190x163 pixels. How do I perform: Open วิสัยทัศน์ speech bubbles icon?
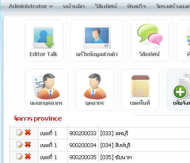[x=150, y=35]
